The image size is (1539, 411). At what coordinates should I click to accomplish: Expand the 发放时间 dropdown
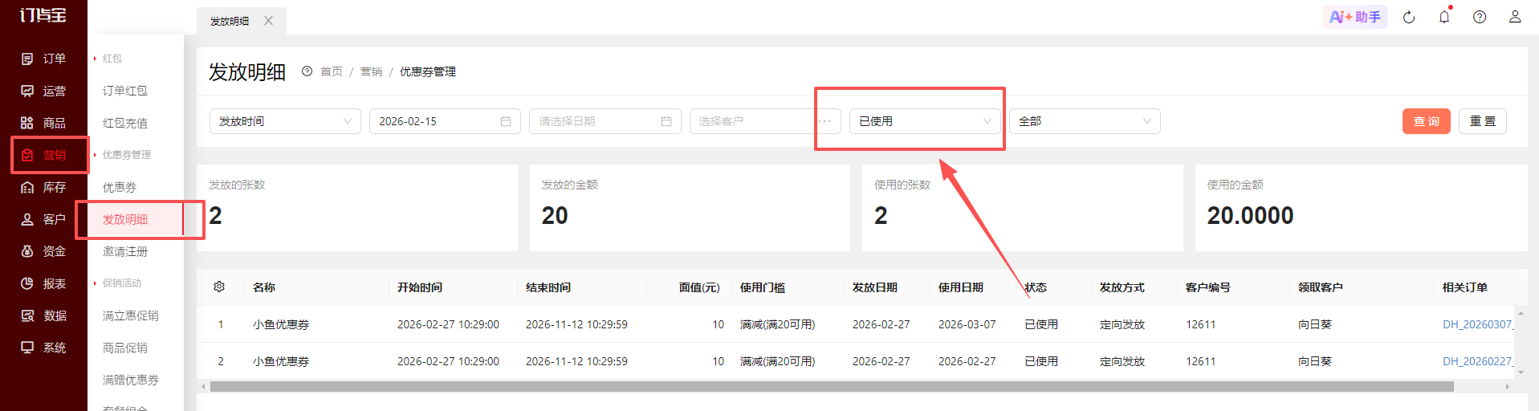285,121
